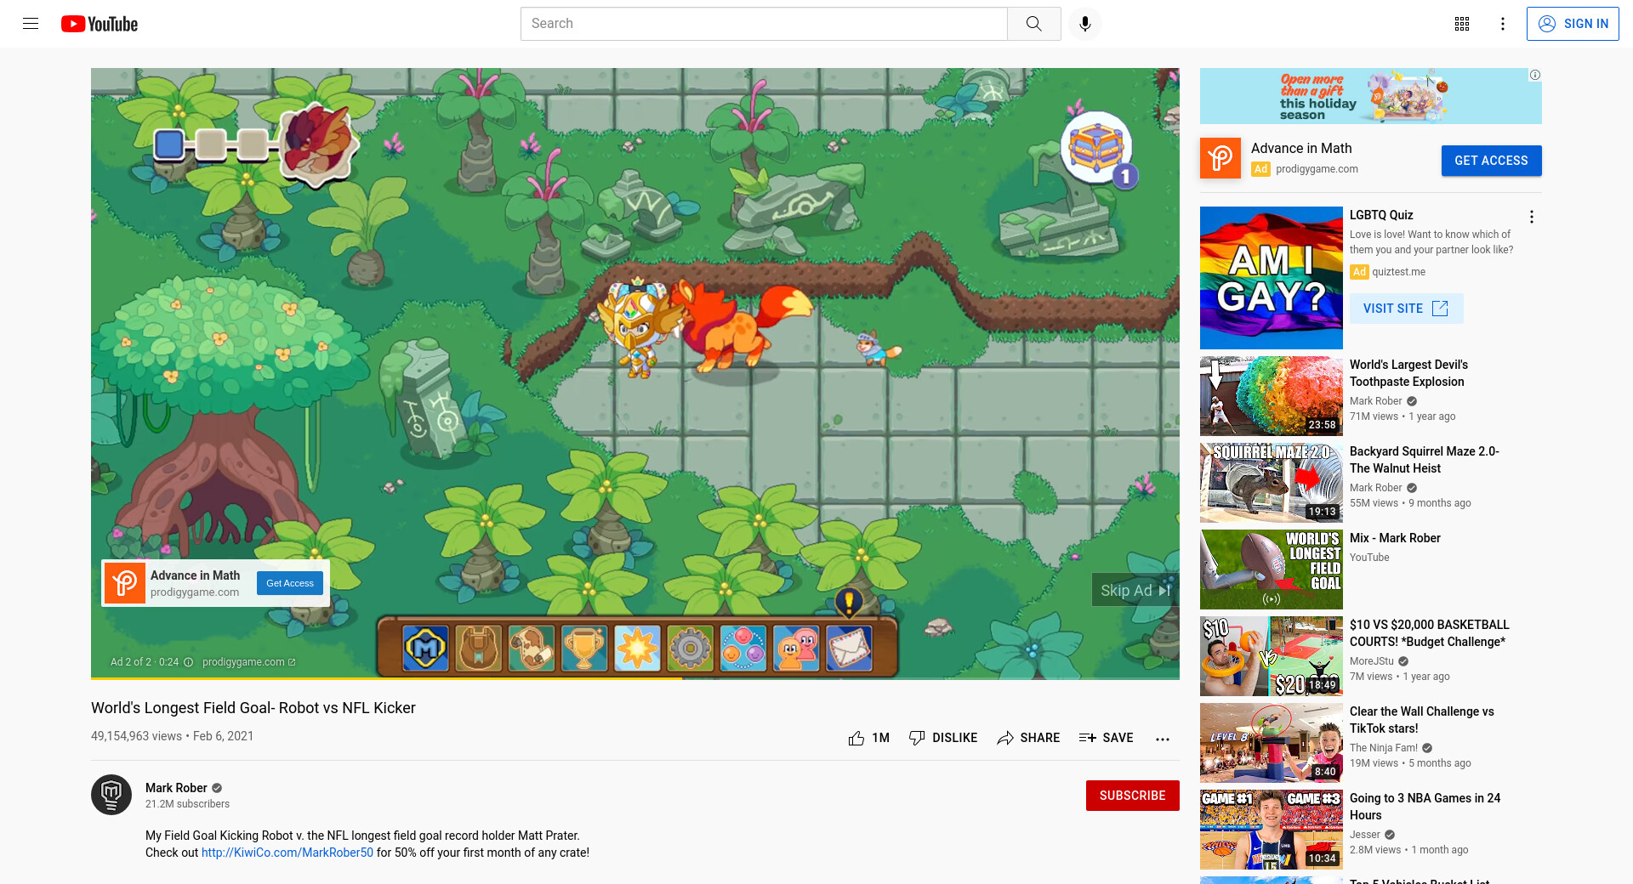Open Backyard Squirrel Maze 2.0 video
The height and width of the screenshot is (884, 1633).
(1424, 460)
